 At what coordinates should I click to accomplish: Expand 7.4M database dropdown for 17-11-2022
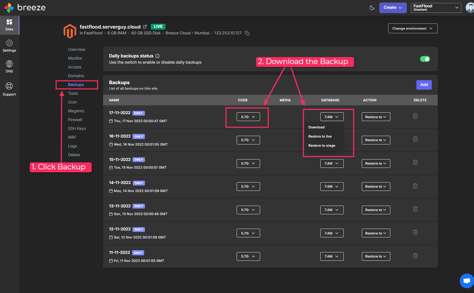[x=332, y=117]
